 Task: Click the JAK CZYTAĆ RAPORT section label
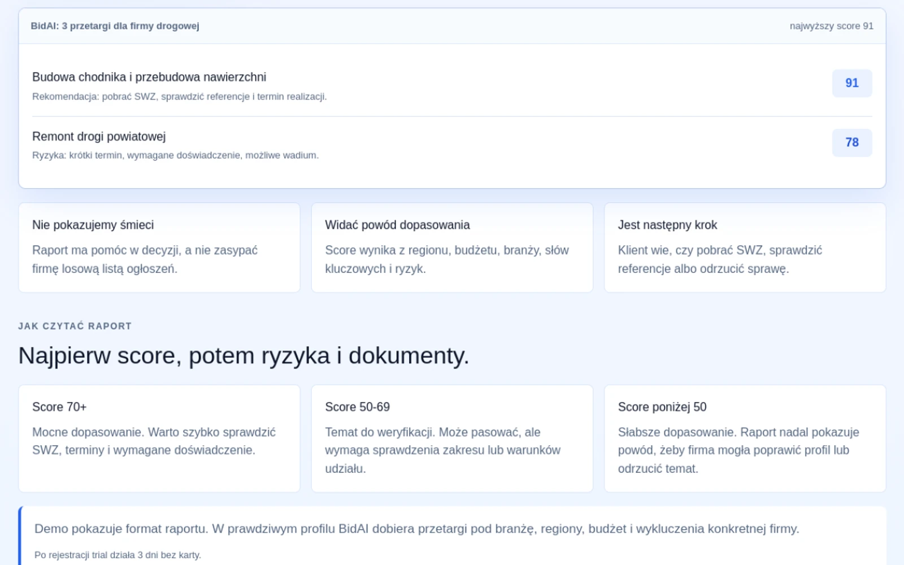pos(75,326)
